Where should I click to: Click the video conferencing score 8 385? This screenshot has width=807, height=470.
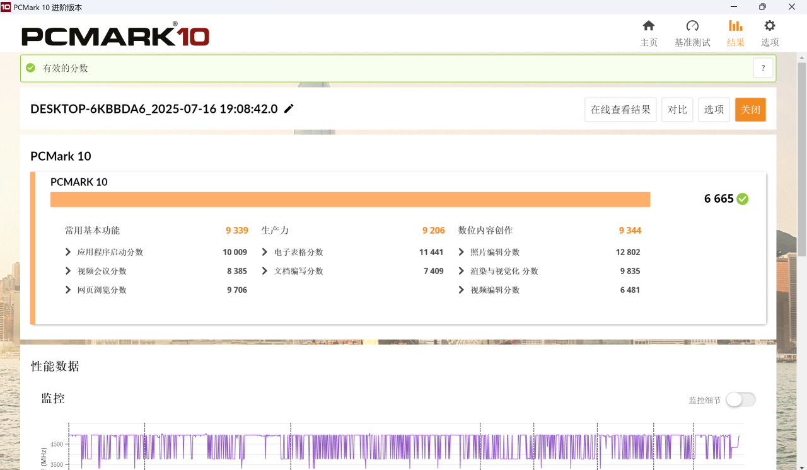click(237, 271)
